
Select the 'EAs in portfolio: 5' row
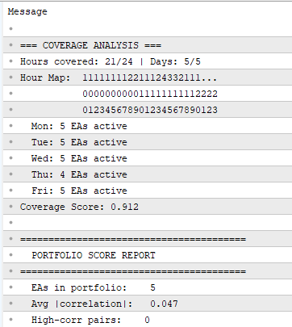[x=148, y=287]
